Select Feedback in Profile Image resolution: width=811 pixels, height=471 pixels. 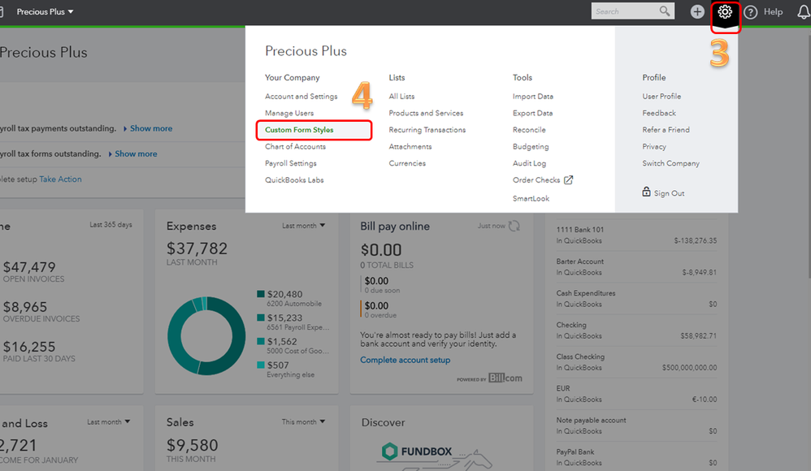pos(659,113)
